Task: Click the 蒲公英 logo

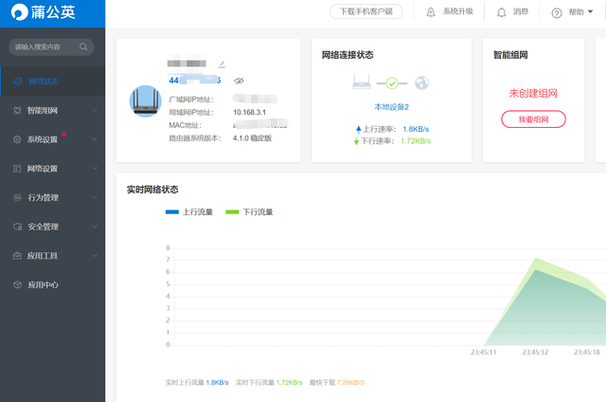Action: (43, 12)
